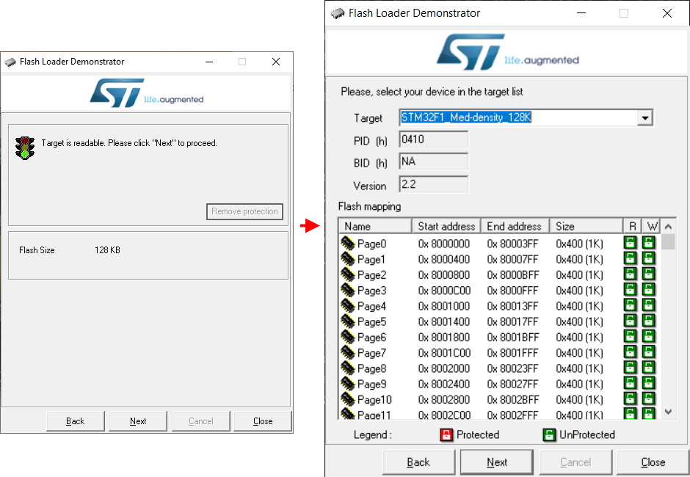Image resolution: width=690 pixels, height=477 pixels.
Task: Click the Page10 chip icon
Action: point(348,399)
